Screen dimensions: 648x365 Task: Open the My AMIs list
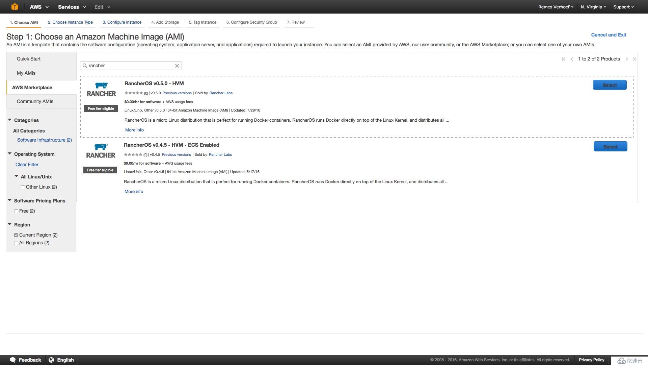pos(41,73)
